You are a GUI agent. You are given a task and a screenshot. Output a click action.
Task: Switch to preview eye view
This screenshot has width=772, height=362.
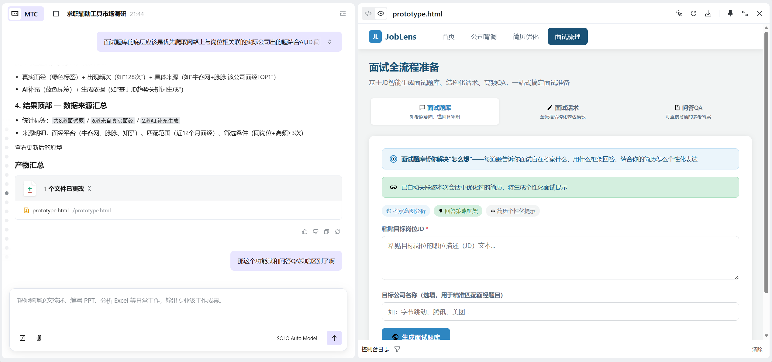click(381, 14)
